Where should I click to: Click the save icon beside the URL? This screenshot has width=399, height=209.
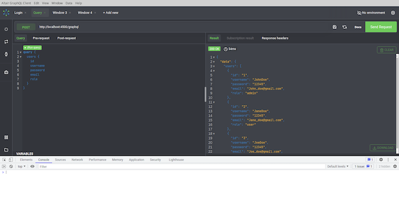click(335, 27)
